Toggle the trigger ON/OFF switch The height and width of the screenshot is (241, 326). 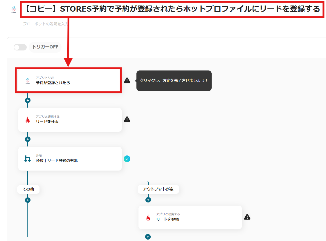20,47
